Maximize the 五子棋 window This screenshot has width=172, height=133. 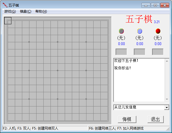[155, 5]
